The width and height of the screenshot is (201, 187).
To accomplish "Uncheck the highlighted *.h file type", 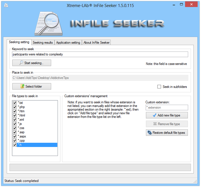I will pos(15,145).
